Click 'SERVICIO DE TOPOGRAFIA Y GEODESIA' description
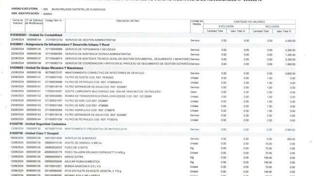Viewport: 313px width, 176px height. coord(90,49)
